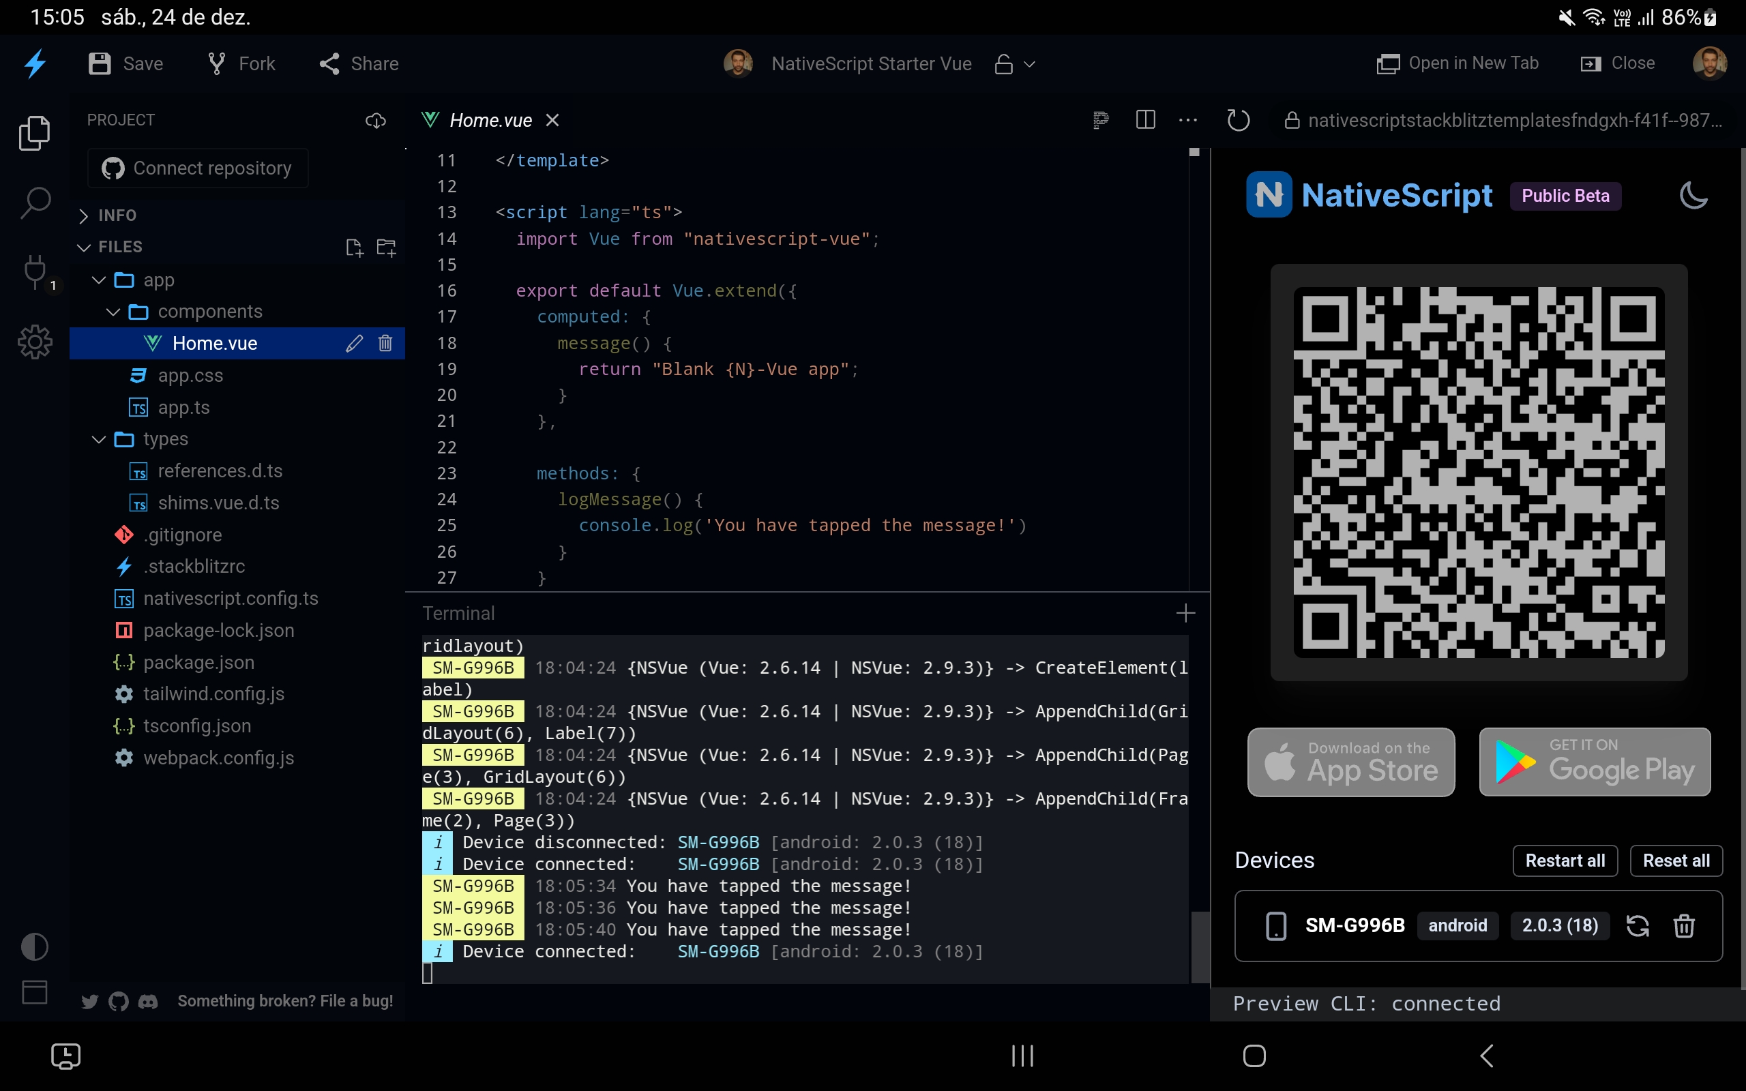Toggle the bottom panel visibility
1746x1091 pixels.
click(x=34, y=992)
